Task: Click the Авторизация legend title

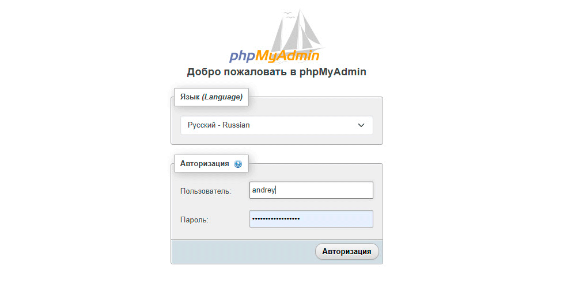Action: (x=205, y=164)
